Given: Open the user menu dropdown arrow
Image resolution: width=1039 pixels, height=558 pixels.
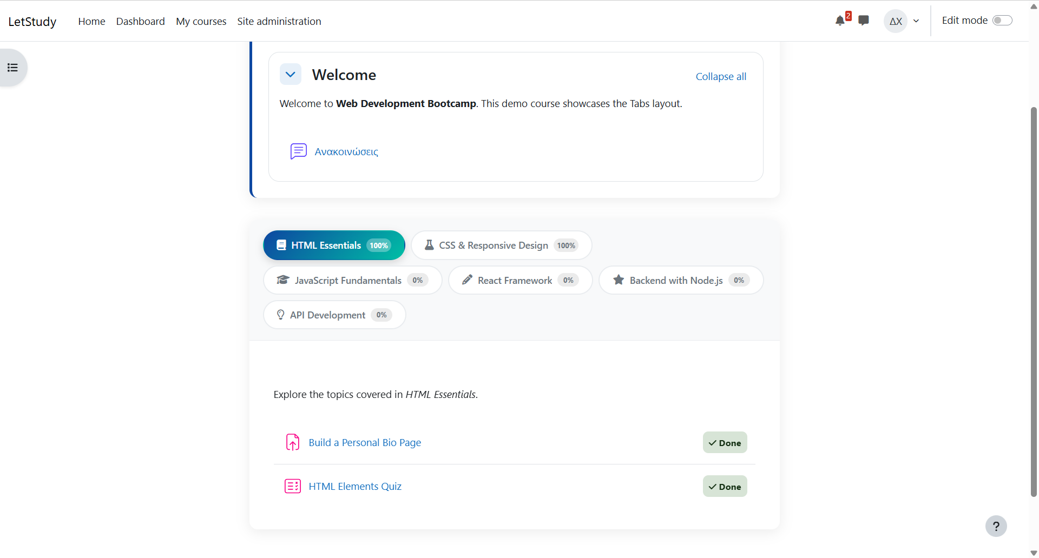Looking at the screenshot, I should [916, 21].
